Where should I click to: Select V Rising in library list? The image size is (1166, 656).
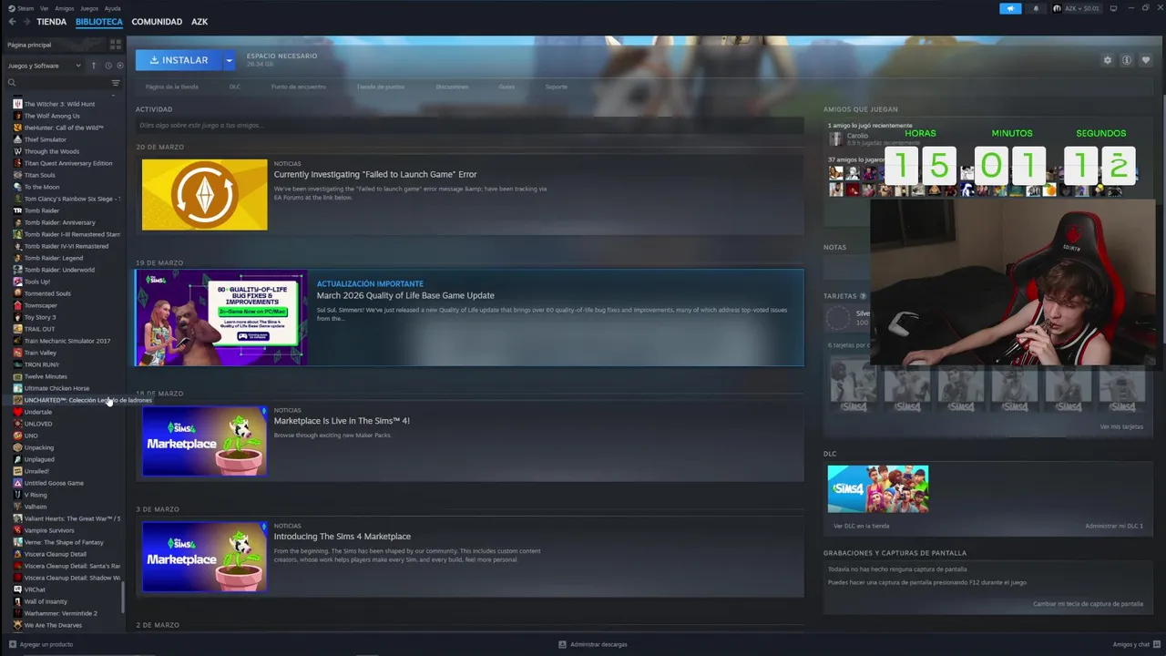tap(36, 495)
